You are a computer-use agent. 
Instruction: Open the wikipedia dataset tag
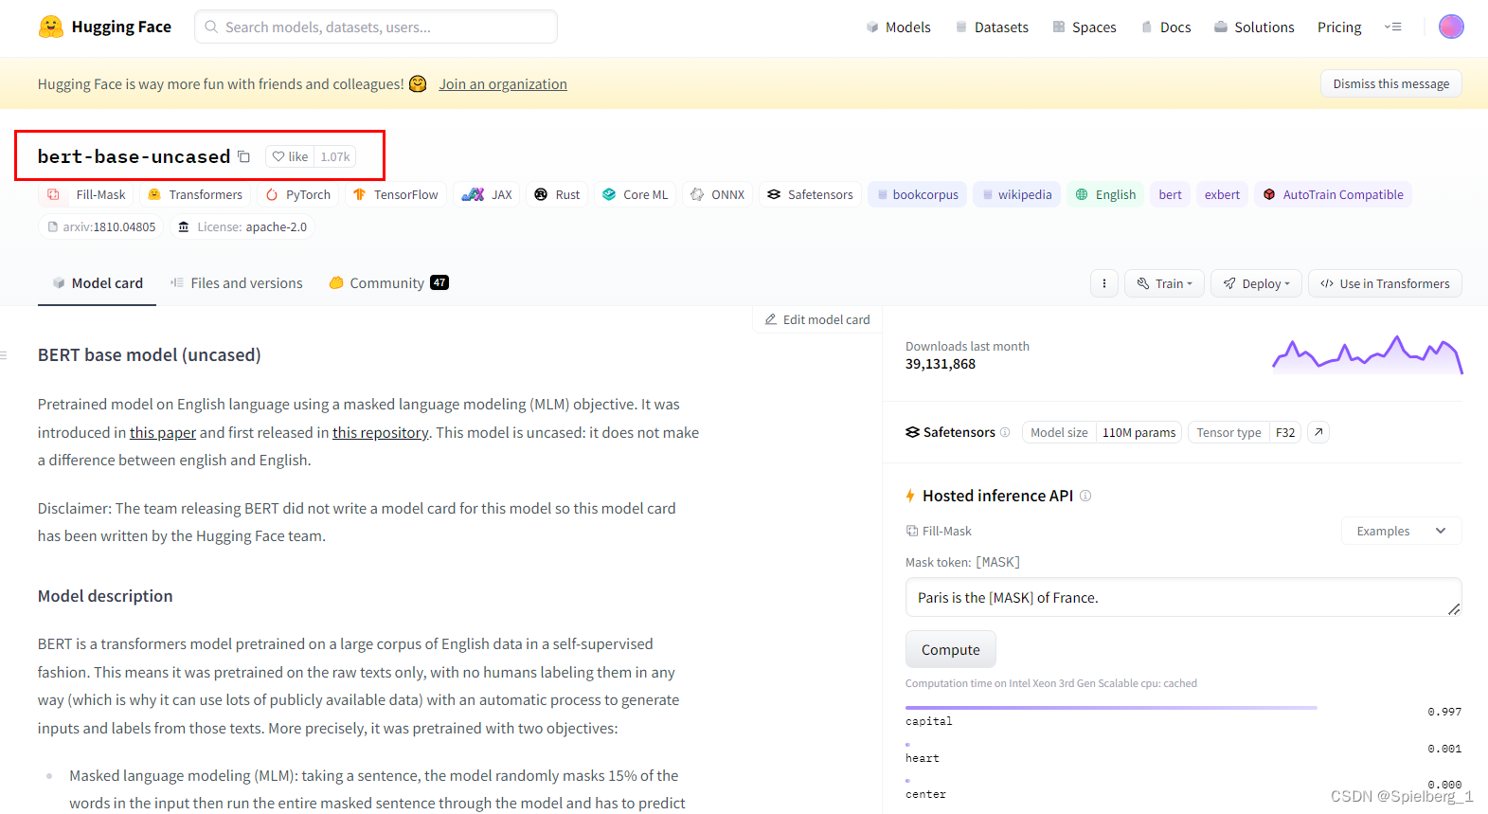(1017, 194)
